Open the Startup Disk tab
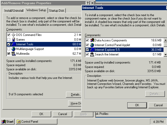 (x=57, y=11)
